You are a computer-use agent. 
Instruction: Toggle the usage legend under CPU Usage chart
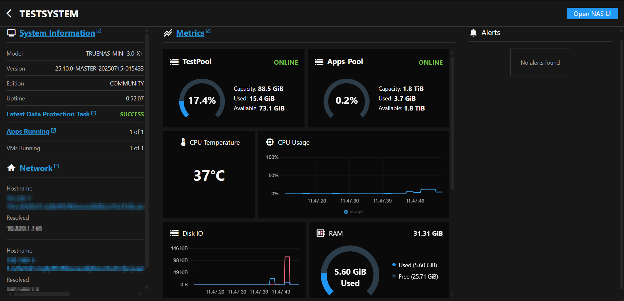click(353, 212)
